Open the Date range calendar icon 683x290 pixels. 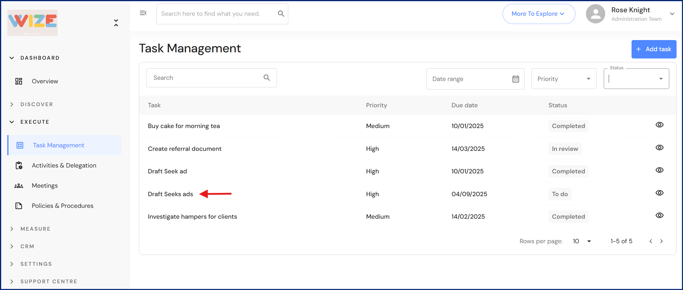click(515, 79)
